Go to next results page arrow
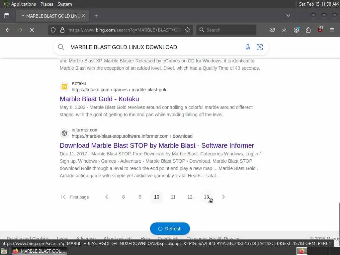Image resolution: width=340 pixels, height=255 pixels. coord(223,197)
